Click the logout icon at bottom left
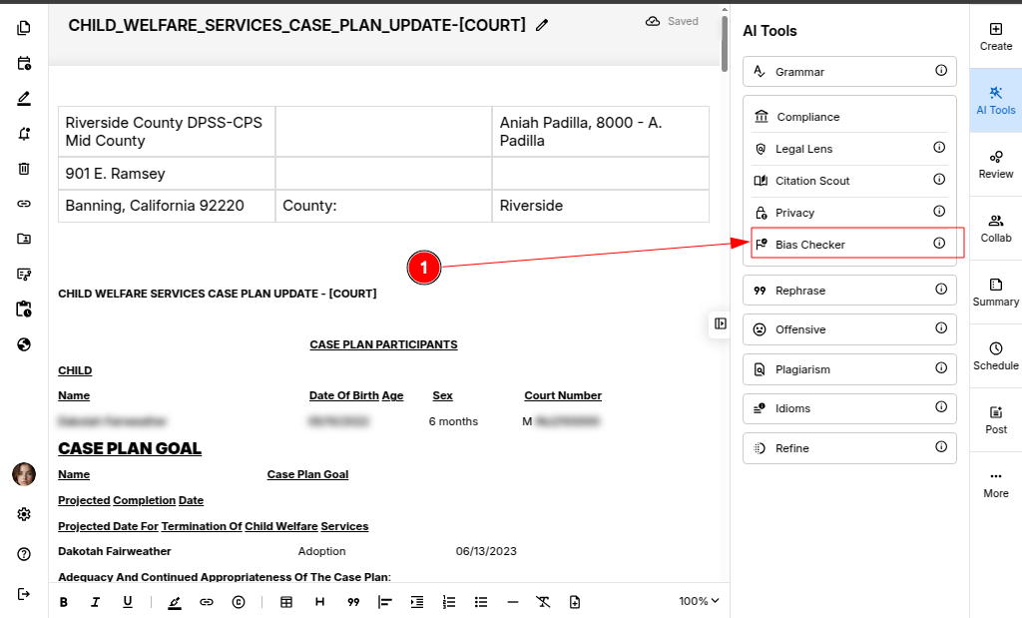This screenshot has height=618, width=1022. point(24,594)
